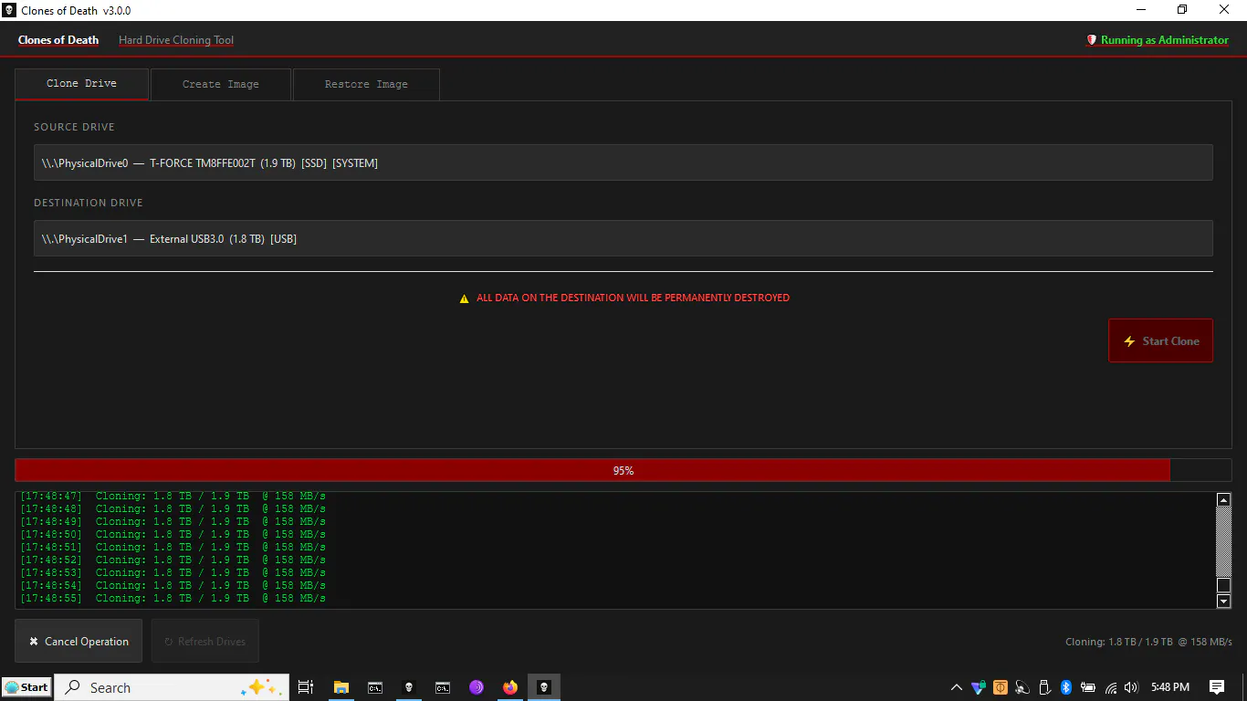Image resolution: width=1247 pixels, height=701 pixels.
Task: Open the Wi-Fi network tray icon
Action: click(1111, 687)
